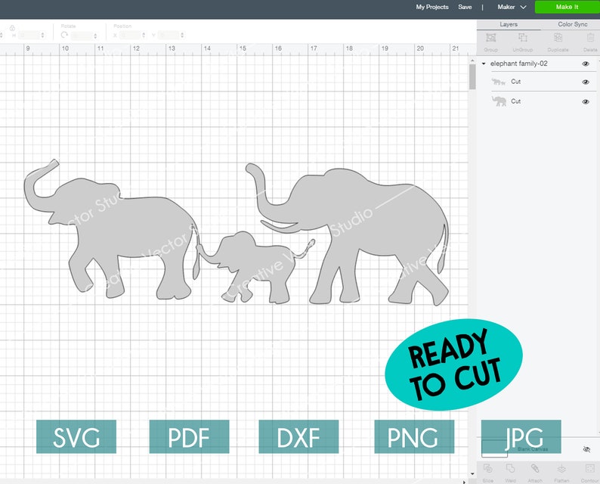Click the Rotate icon in toolbar
Screen dimensions: 600x484
64,35
